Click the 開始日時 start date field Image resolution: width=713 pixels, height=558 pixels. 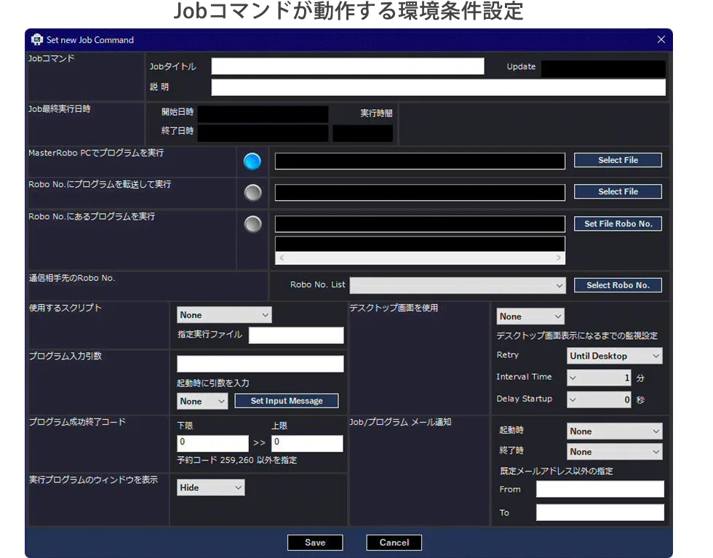263,114
